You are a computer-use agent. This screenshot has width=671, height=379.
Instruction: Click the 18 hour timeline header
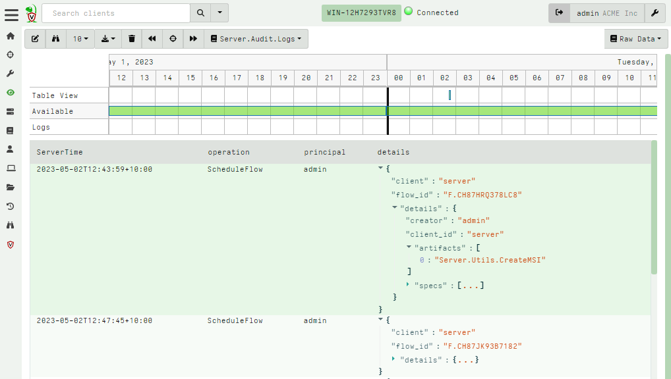coord(260,78)
